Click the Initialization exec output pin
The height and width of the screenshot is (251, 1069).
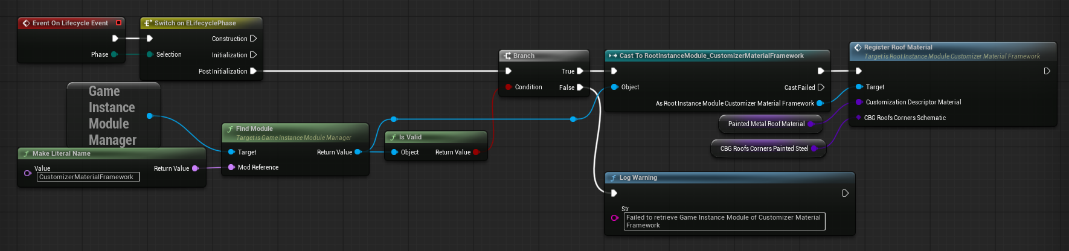click(x=254, y=55)
